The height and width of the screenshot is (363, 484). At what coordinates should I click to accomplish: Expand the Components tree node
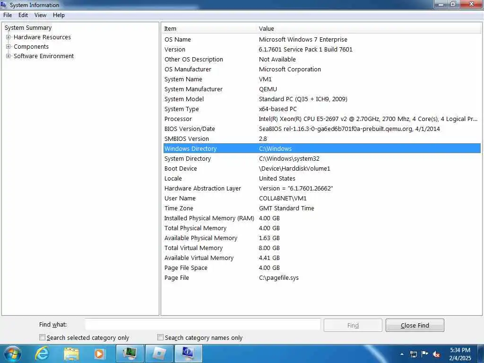pos(9,47)
